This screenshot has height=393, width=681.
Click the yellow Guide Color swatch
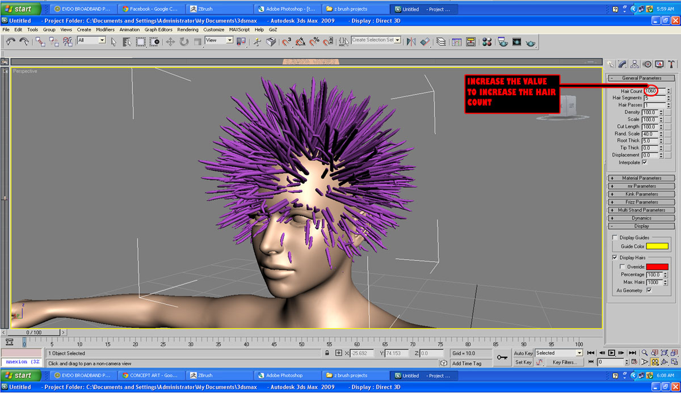(x=657, y=247)
